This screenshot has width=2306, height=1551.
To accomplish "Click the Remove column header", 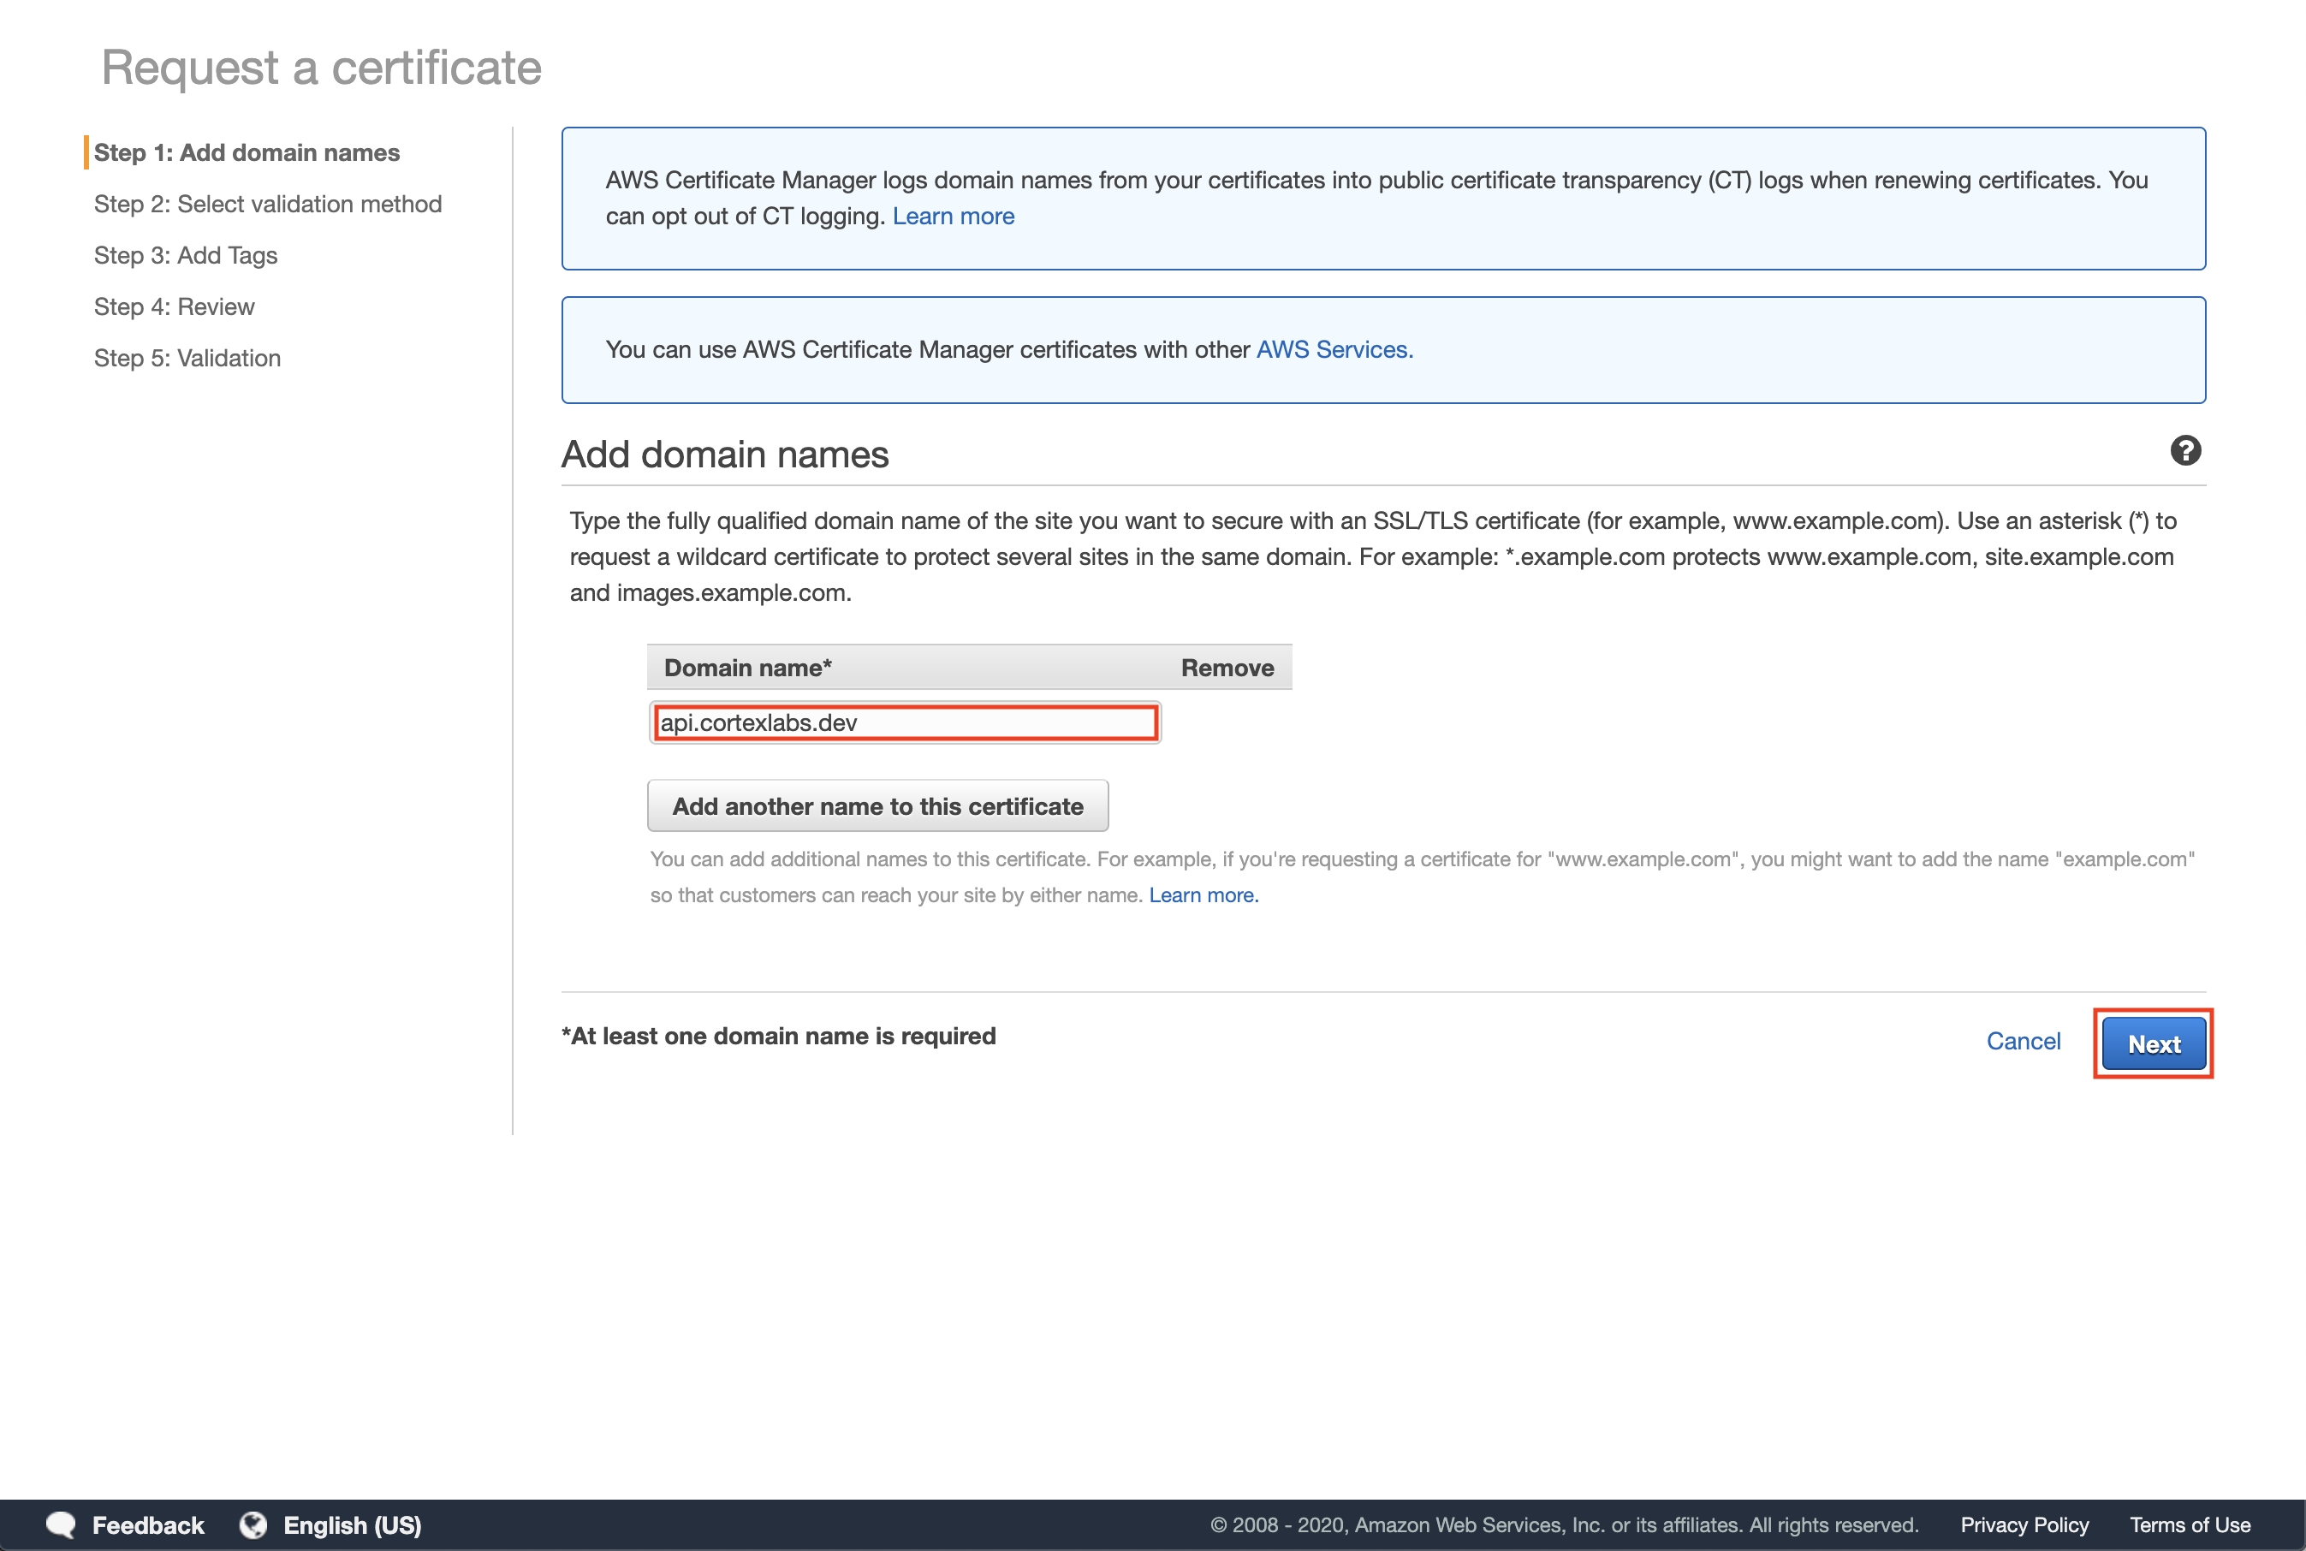I will coord(1227,668).
